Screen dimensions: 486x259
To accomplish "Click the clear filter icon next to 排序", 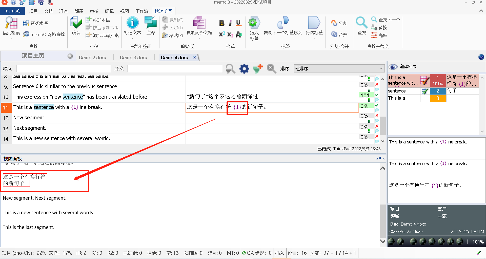I will (x=271, y=69).
